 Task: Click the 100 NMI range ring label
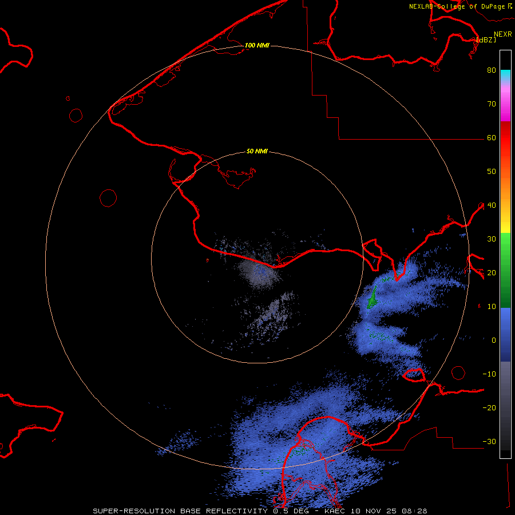tap(257, 45)
